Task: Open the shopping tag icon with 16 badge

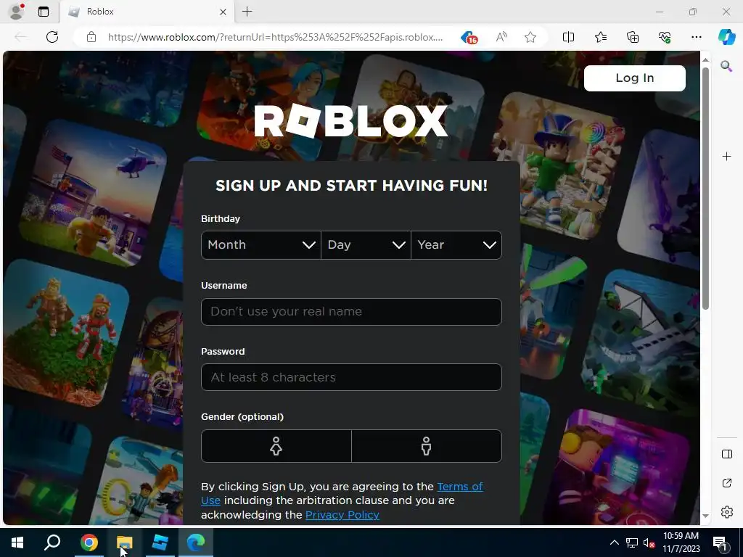Action: [469, 38]
